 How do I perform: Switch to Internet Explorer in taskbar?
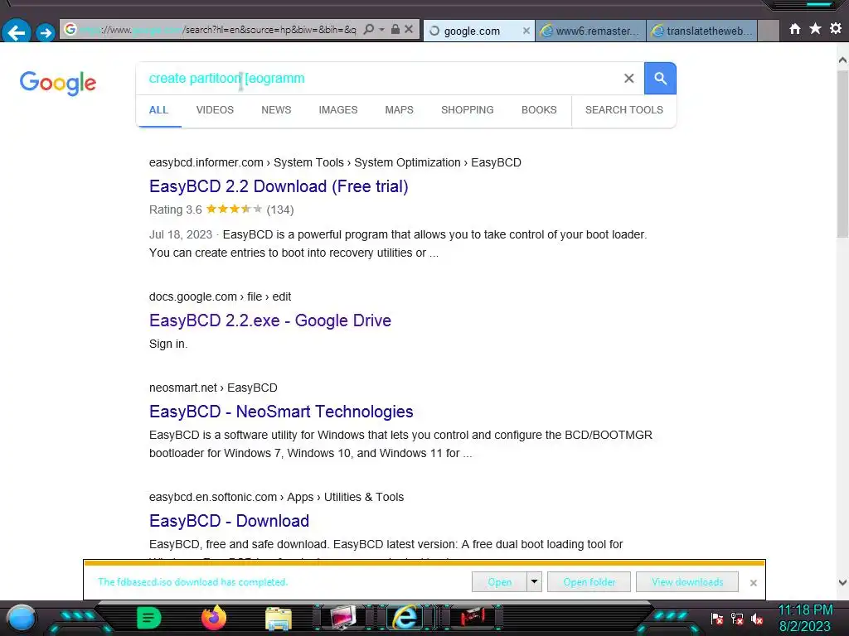pos(406,618)
